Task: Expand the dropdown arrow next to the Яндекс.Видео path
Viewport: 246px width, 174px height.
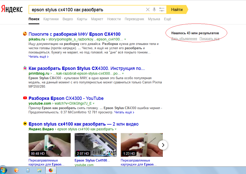Action: pos(116,129)
